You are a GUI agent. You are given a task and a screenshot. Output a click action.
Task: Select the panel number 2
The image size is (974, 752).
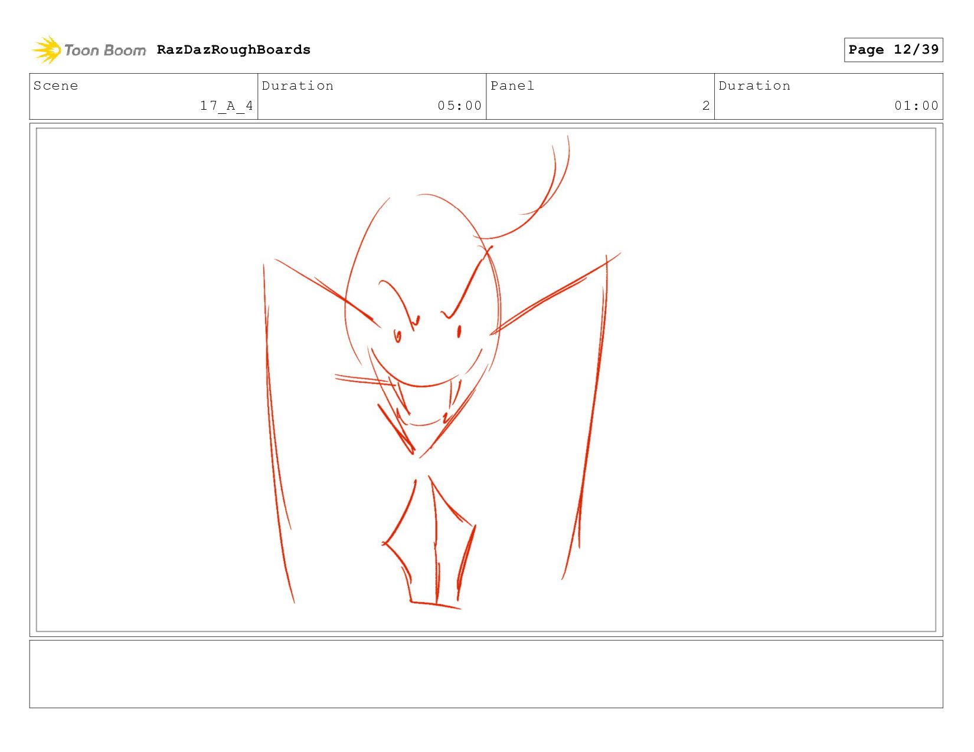(706, 106)
